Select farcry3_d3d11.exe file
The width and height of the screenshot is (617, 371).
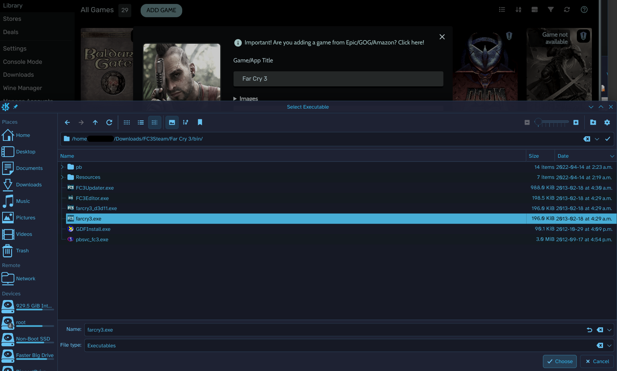tap(96, 208)
